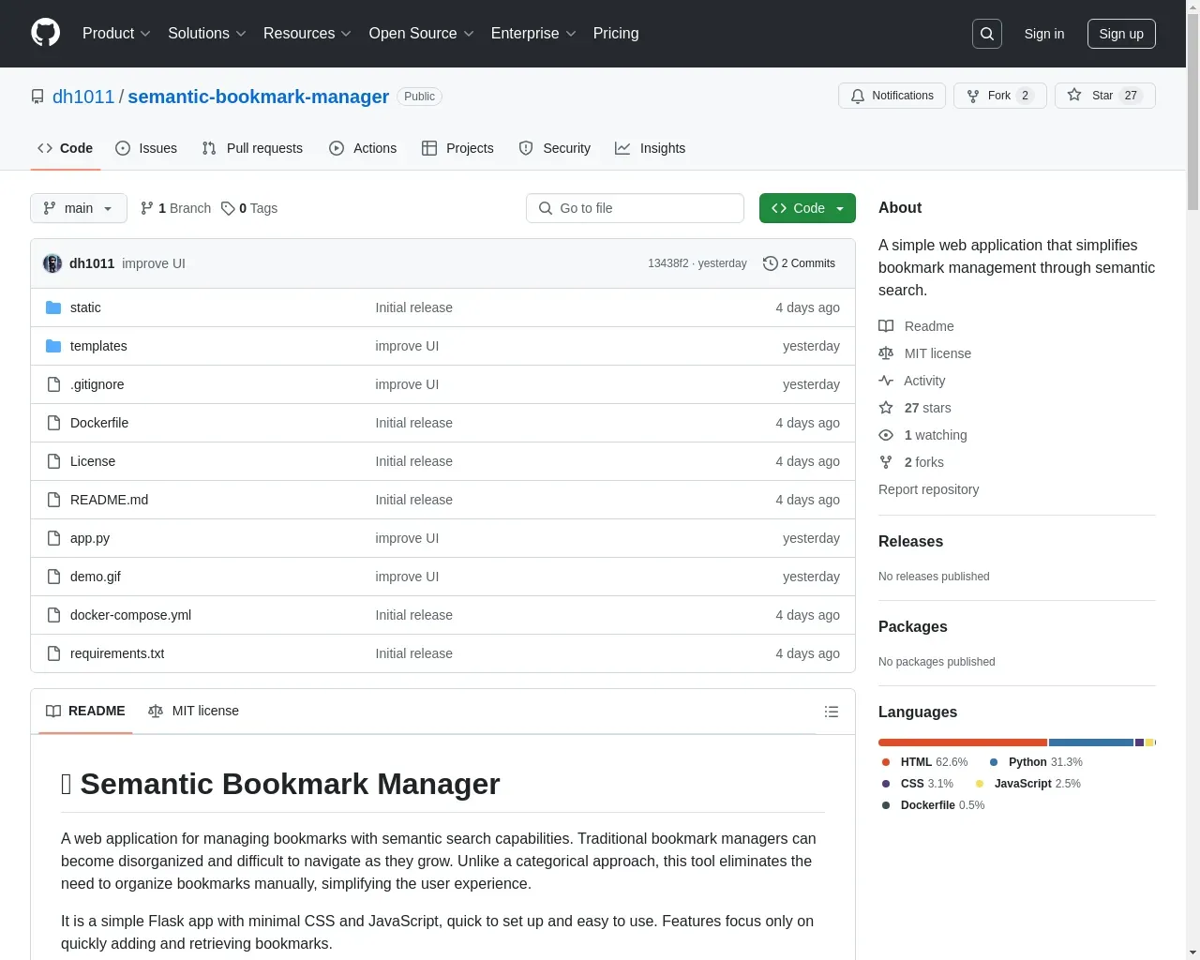Click the Sign up button
This screenshot has width=1200, height=960.
[1121, 34]
